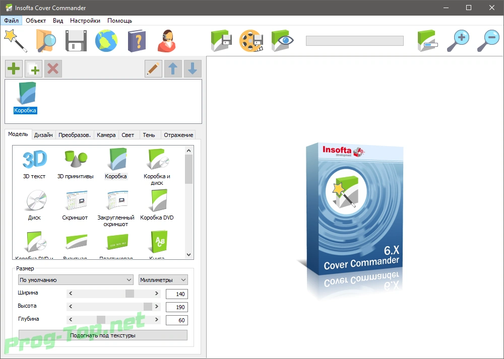Delete object with red X
Image resolution: width=504 pixels, height=359 pixels.
point(53,68)
